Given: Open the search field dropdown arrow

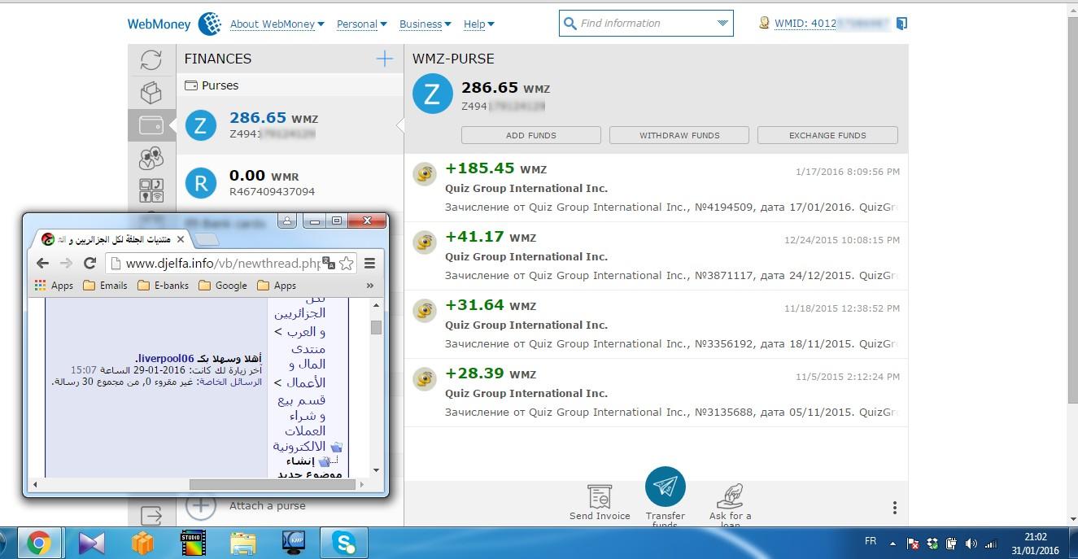Looking at the screenshot, I should pyautogui.click(x=722, y=24).
